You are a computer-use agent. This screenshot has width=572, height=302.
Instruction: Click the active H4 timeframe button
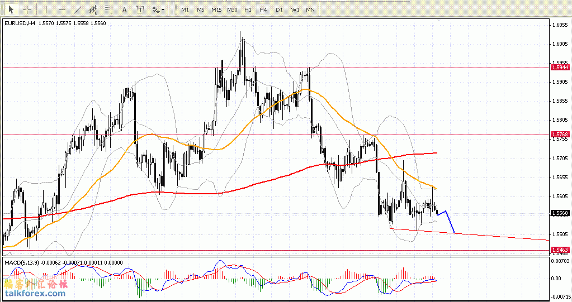263,9
